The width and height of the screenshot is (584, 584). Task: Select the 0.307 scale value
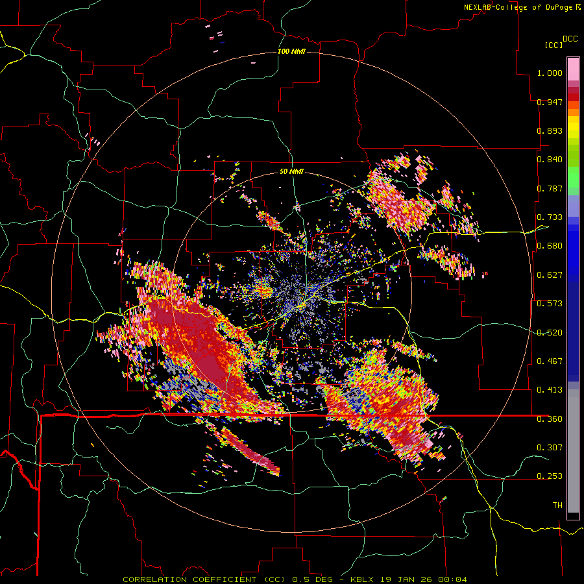point(550,448)
